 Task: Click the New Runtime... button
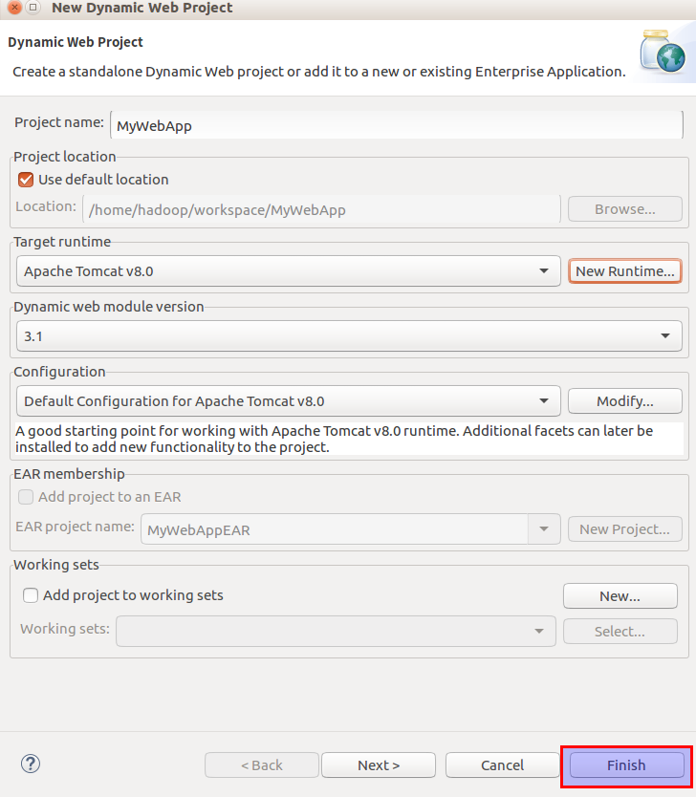(x=625, y=271)
